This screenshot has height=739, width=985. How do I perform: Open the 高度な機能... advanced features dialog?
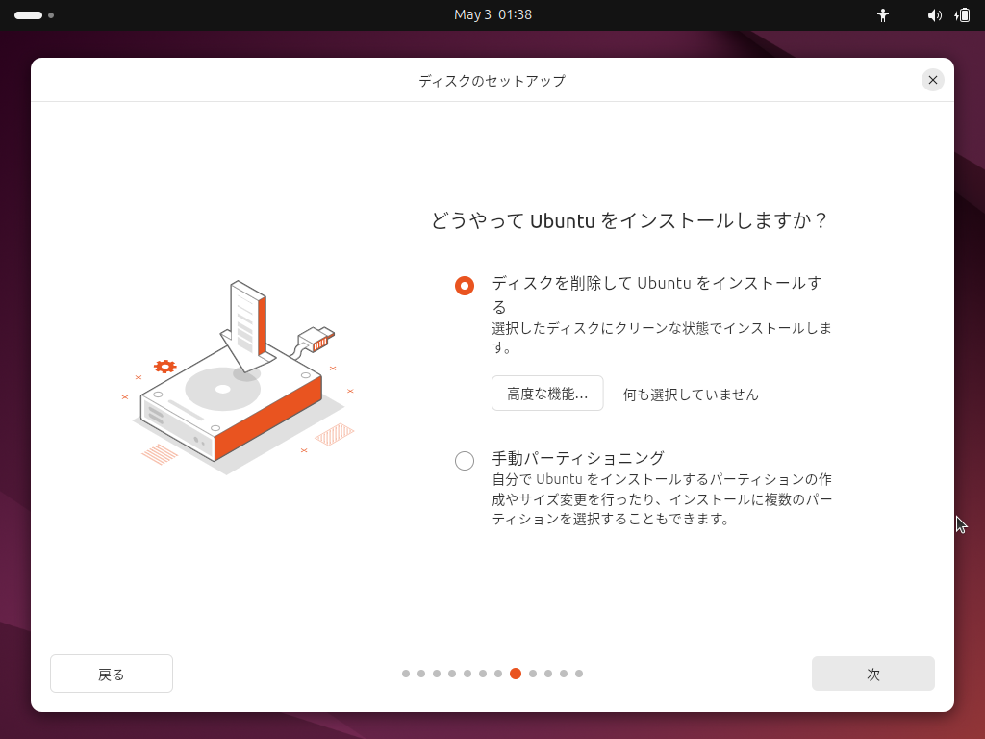click(x=547, y=394)
